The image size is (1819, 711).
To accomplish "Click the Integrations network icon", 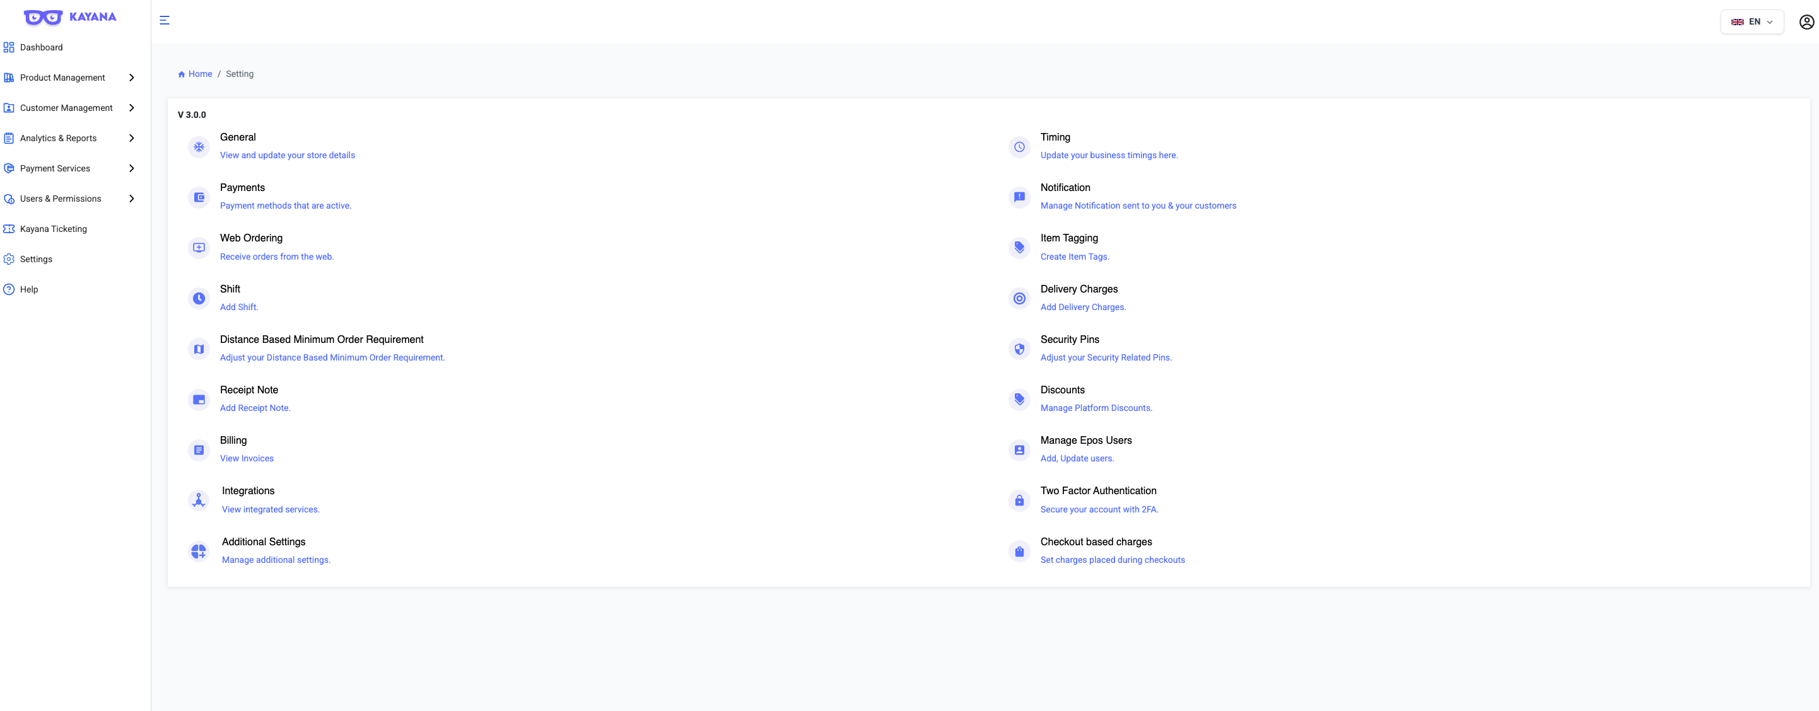I will pos(199,500).
